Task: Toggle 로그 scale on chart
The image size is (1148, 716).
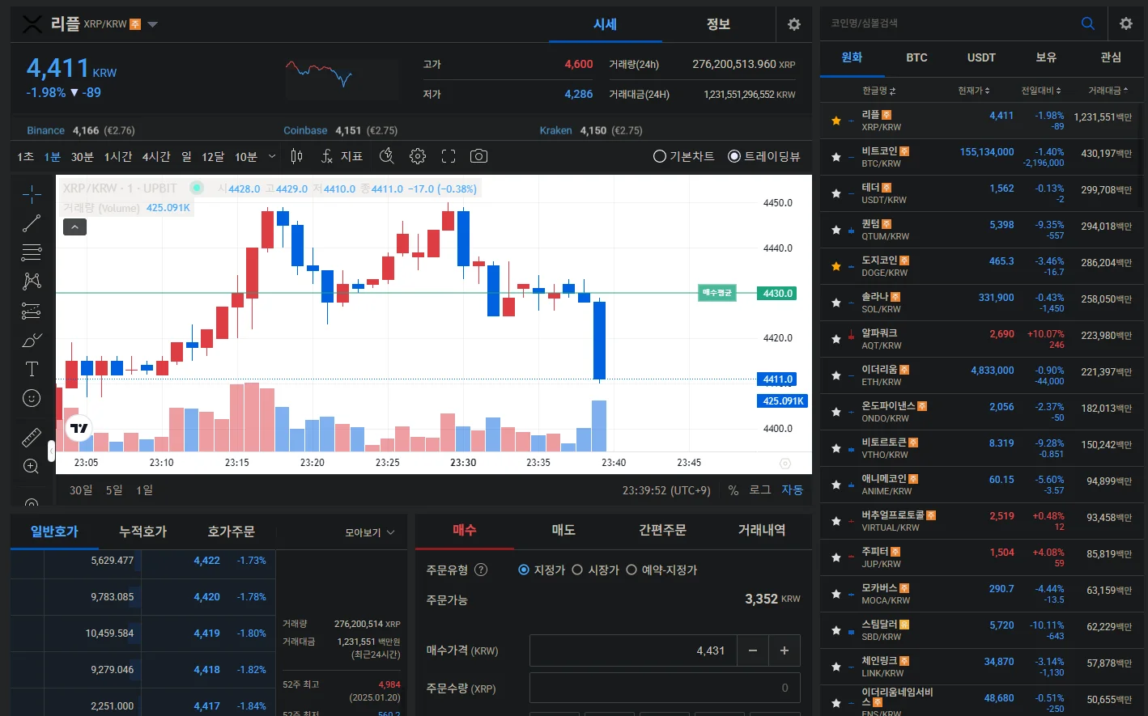Action: pos(760,490)
